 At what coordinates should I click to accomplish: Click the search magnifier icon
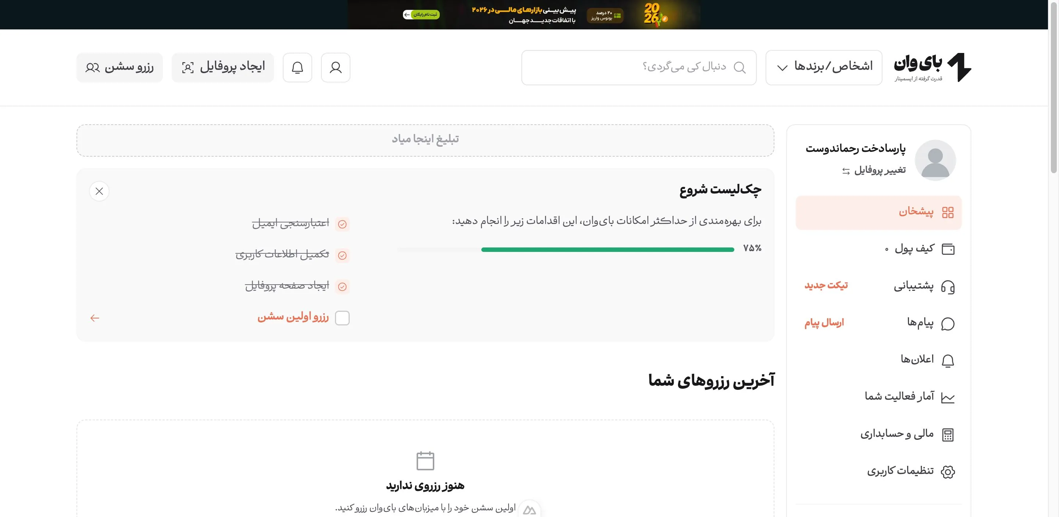(739, 67)
